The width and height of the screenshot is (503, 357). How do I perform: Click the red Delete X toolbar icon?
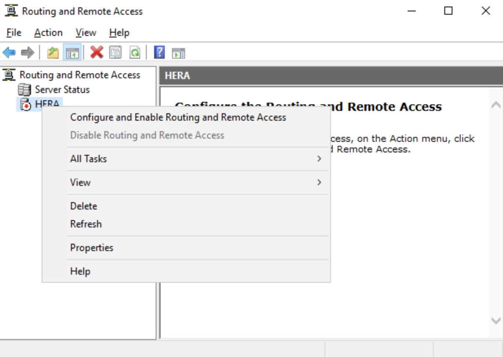pos(96,52)
